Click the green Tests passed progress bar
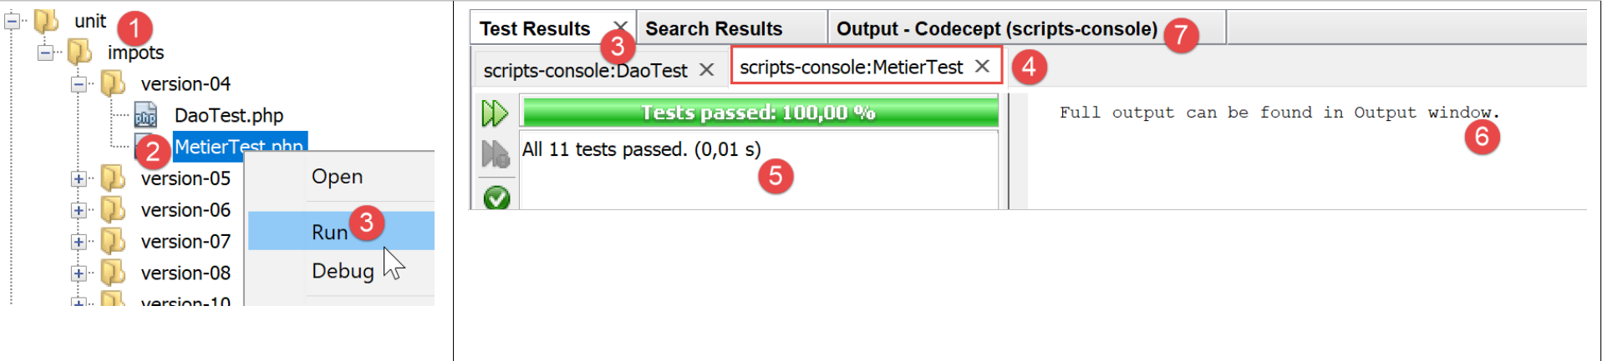1602x361 pixels. (x=759, y=113)
